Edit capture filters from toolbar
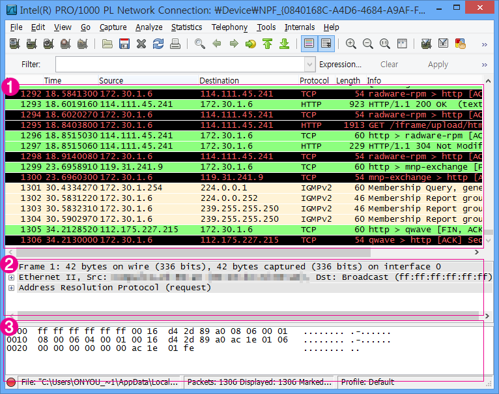 click(x=426, y=44)
